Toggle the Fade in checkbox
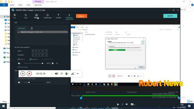This screenshot has height=109, width=194. pos(18,59)
